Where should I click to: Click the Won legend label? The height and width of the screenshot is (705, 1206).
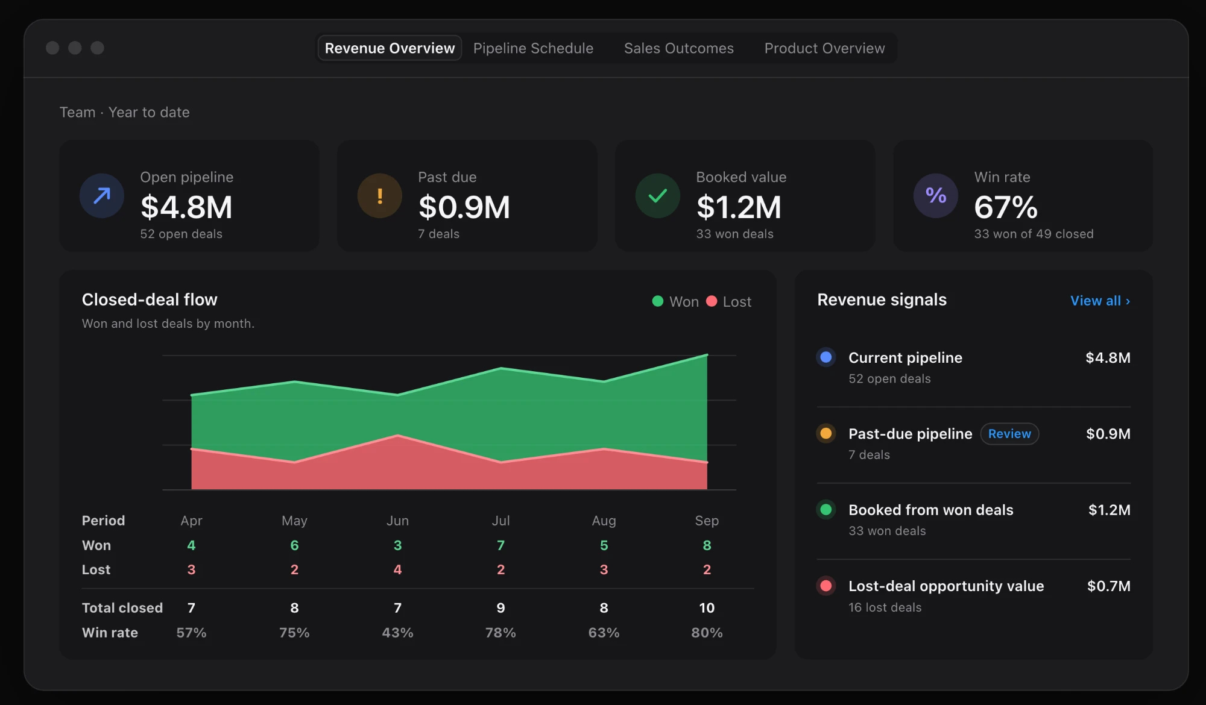coord(684,302)
